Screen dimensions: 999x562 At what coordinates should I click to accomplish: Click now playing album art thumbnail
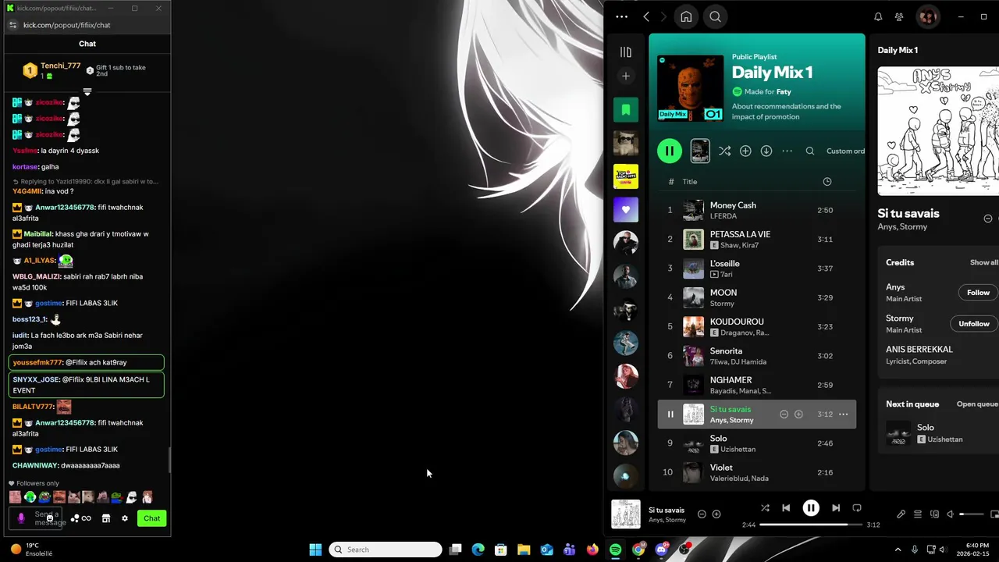[x=626, y=514]
